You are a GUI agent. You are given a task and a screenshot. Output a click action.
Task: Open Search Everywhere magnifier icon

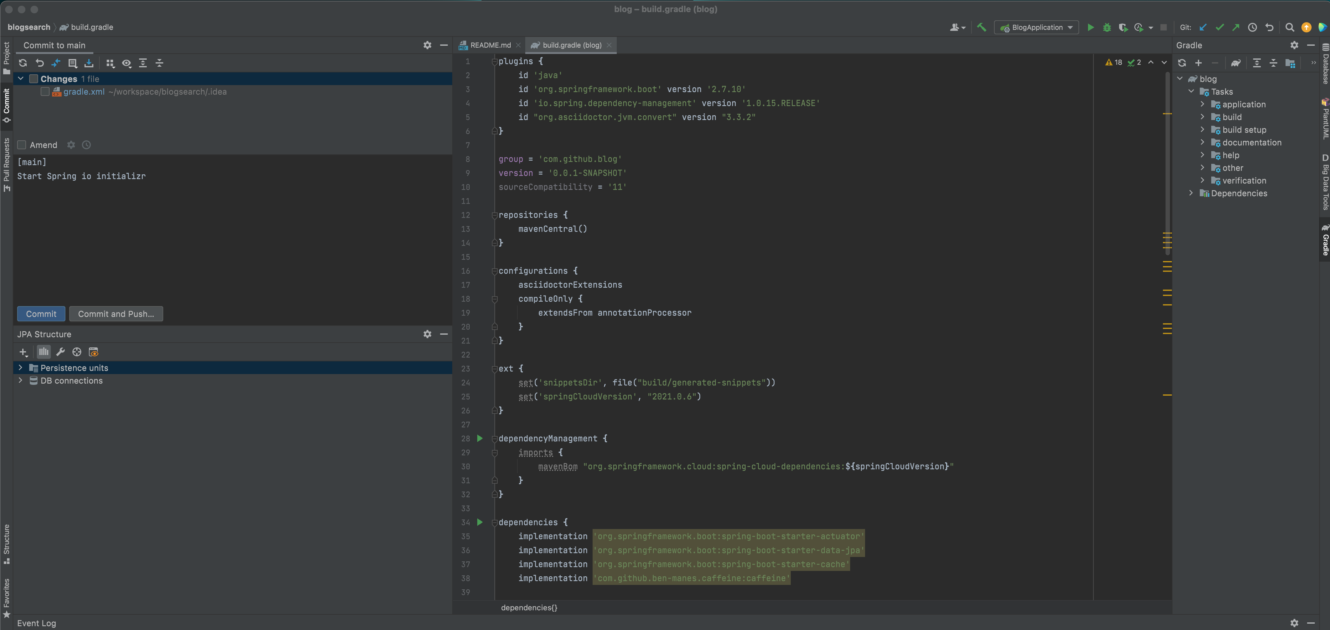pos(1289,27)
